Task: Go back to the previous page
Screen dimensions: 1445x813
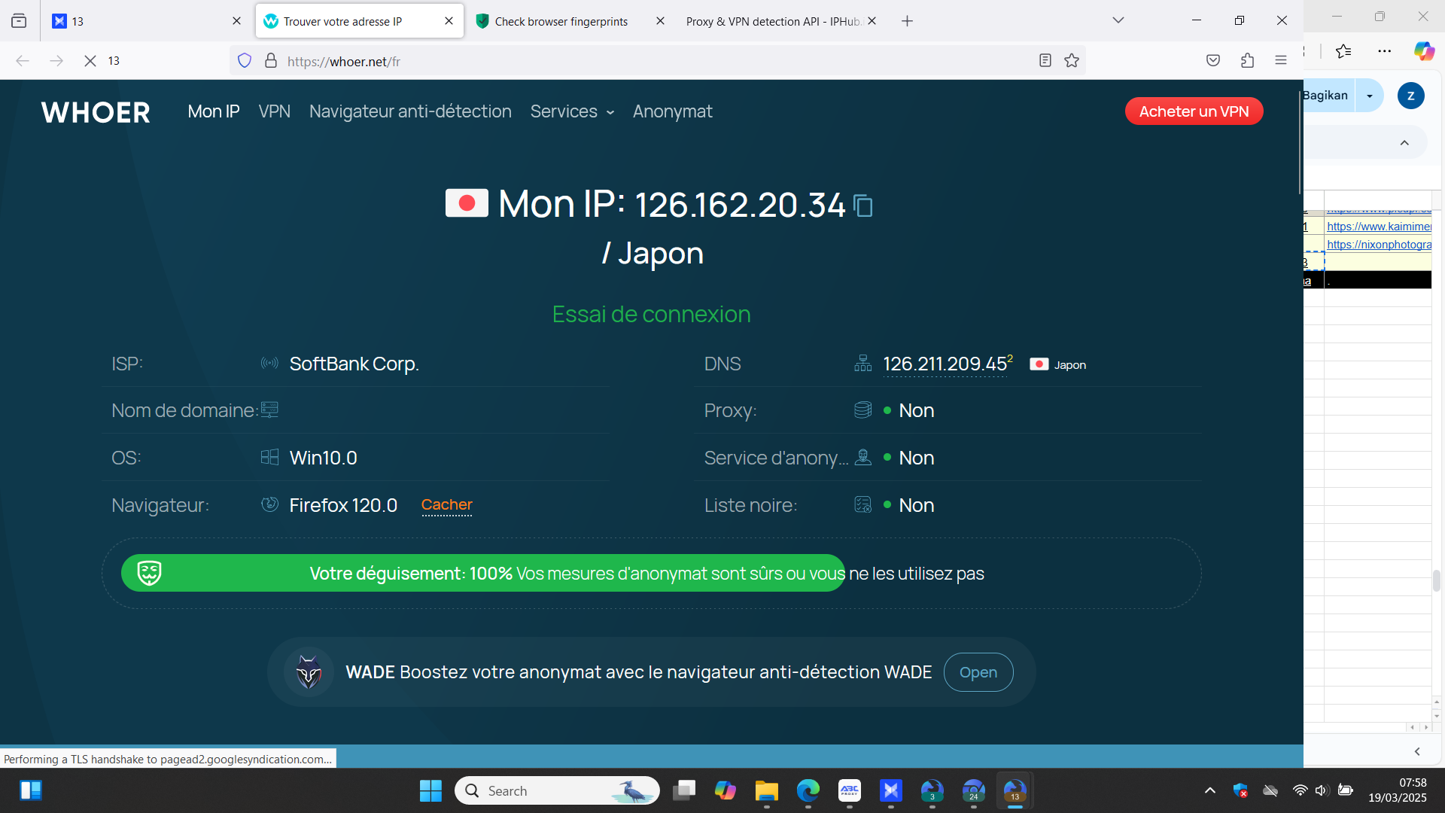Action: coord(23,61)
